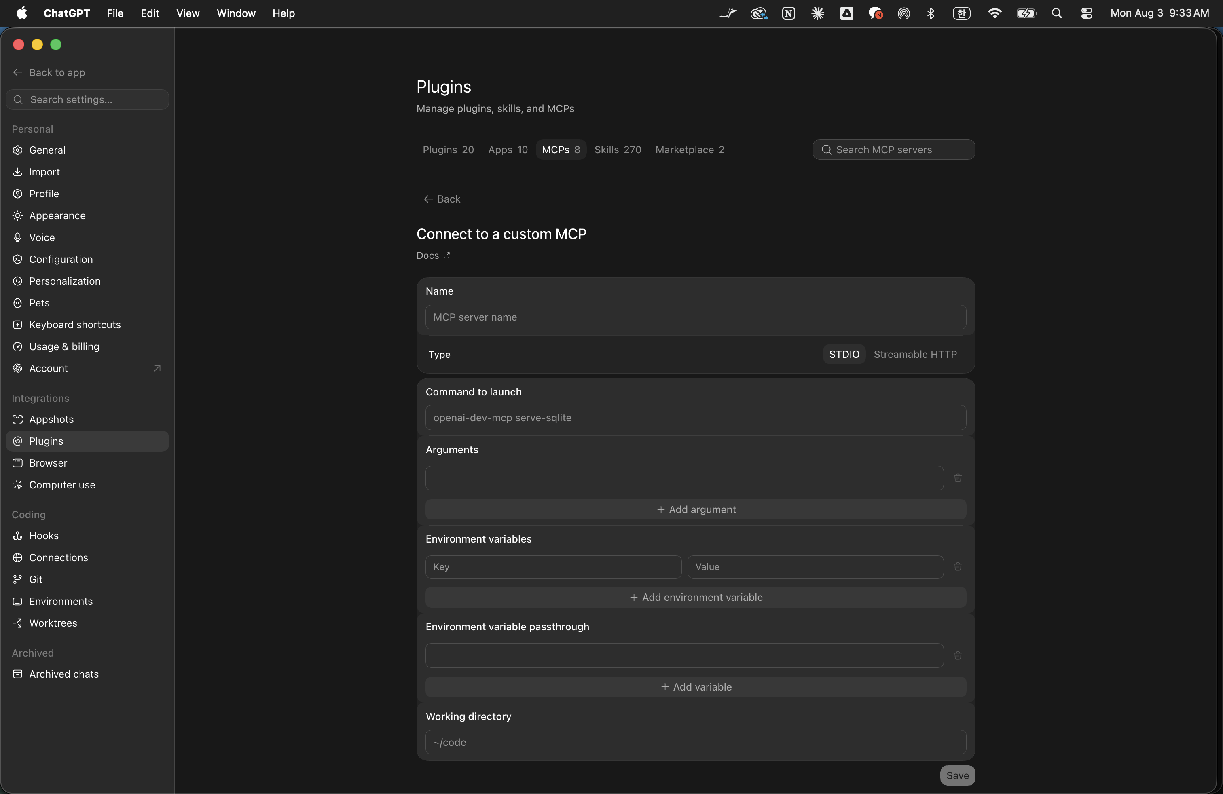The width and height of the screenshot is (1223, 794).
Task: Save the custom MCP configuration
Action: pos(957,775)
